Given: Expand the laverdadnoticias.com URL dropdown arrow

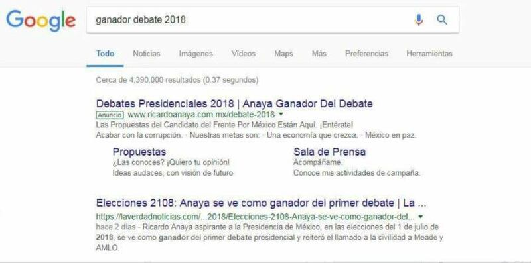Looking at the screenshot, I should click(x=421, y=217).
